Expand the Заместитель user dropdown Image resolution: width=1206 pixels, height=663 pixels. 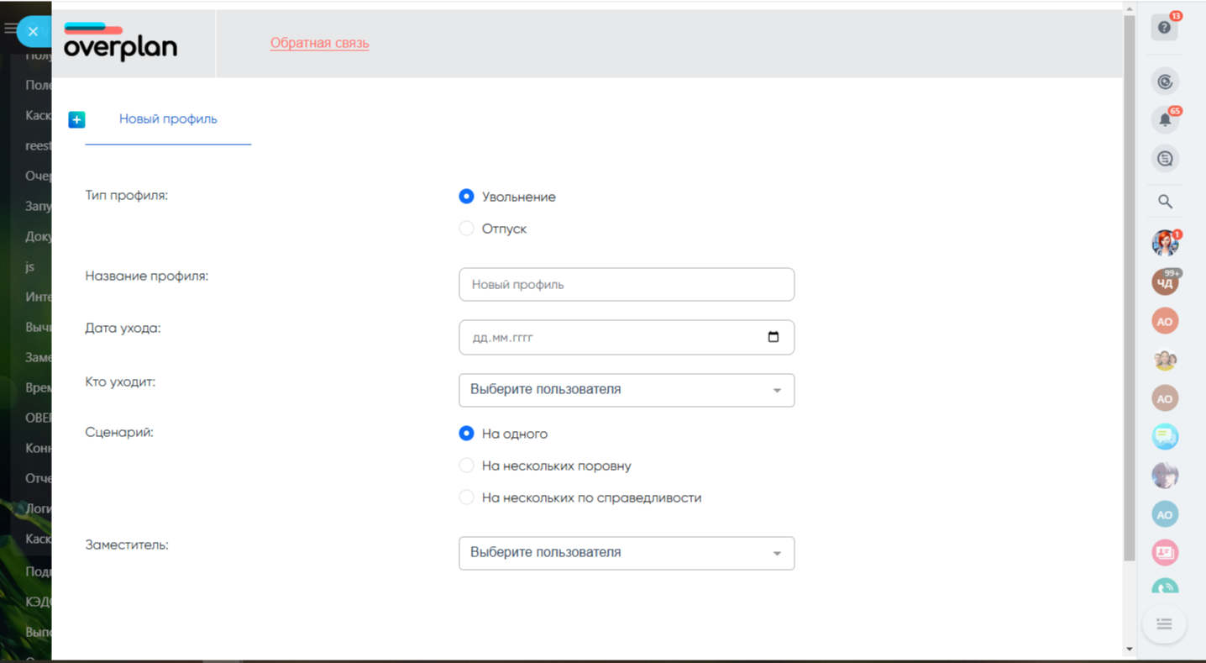click(x=627, y=553)
